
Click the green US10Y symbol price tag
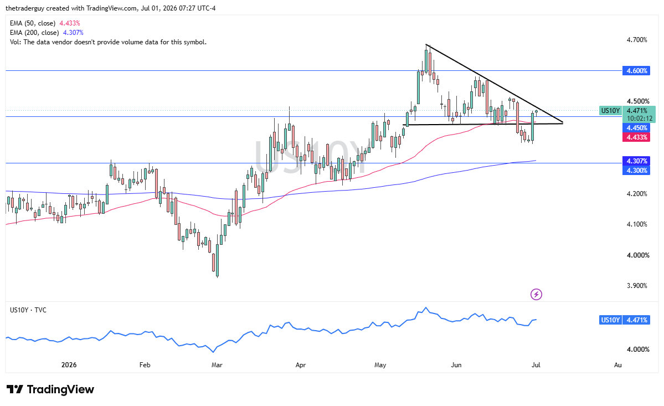(x=610, y=111)
